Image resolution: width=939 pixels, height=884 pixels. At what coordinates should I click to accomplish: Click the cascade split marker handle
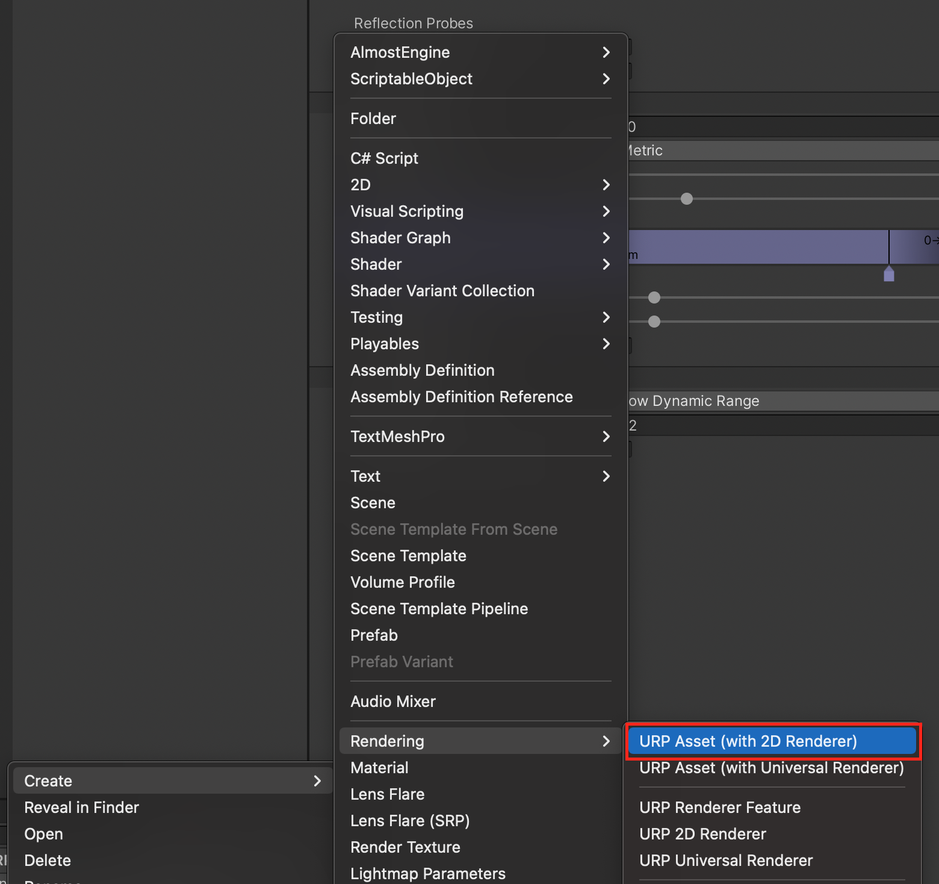pos(889,274)
